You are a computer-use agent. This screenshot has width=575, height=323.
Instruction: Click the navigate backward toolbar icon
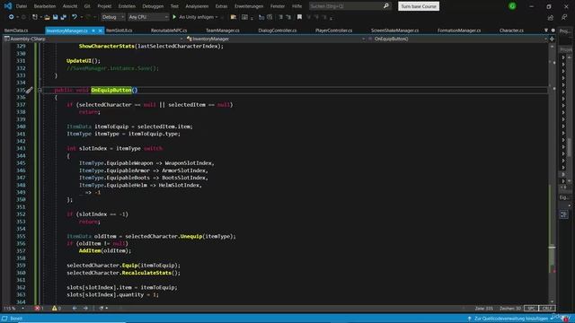(12, 17)
